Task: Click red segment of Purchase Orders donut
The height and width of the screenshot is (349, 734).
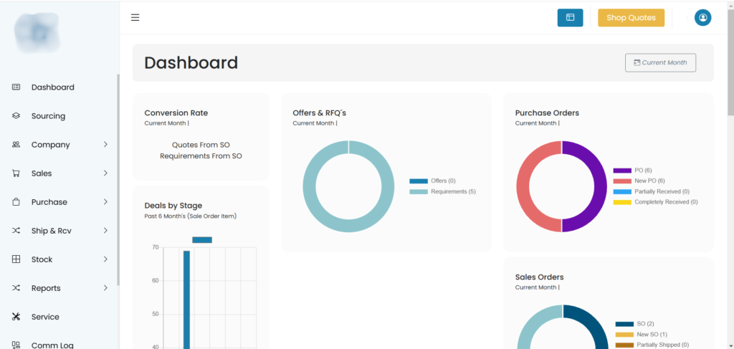Action: tap(523, 186)
